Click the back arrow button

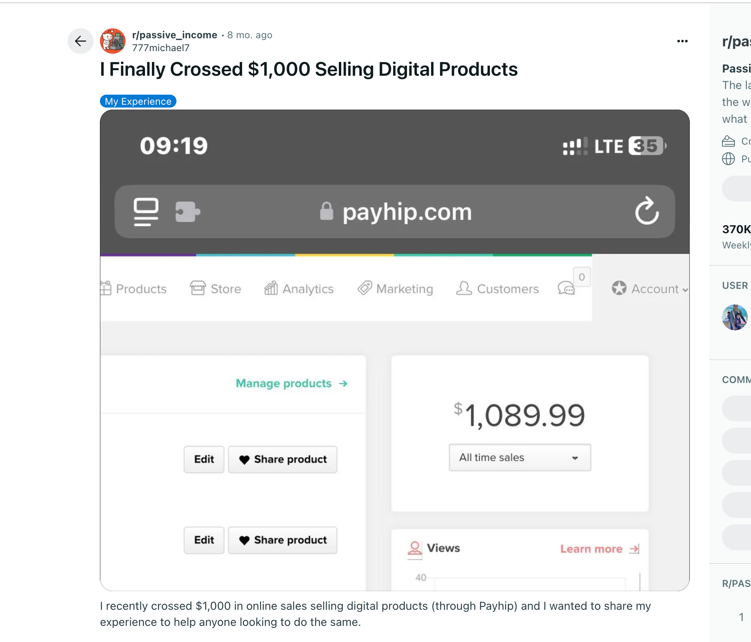click(x=81, y=41)
